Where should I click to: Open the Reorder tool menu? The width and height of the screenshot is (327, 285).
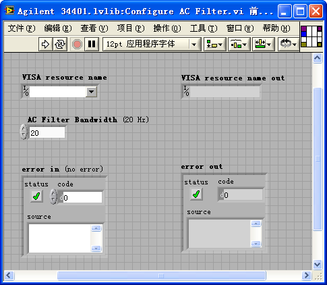(x=289, y=44)
